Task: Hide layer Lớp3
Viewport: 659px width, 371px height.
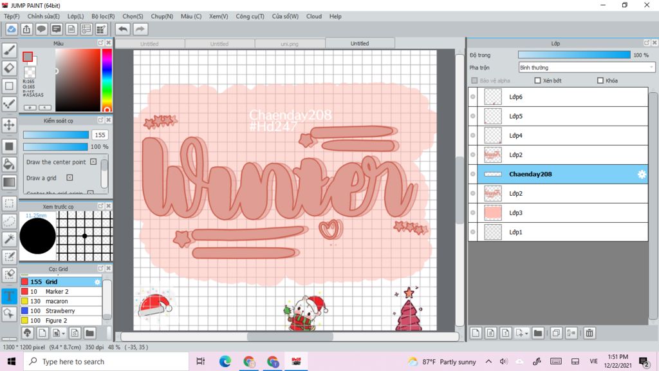Action: coord(473,213)
